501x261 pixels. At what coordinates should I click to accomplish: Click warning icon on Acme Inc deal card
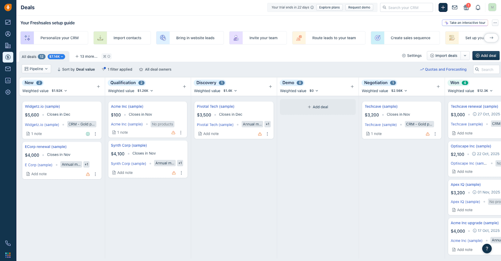point(173,133)
